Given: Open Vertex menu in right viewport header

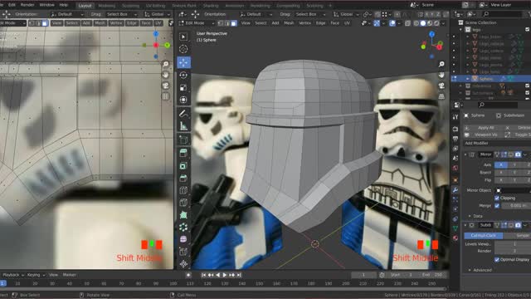Looking at the screenshot, I should [304, 23].
